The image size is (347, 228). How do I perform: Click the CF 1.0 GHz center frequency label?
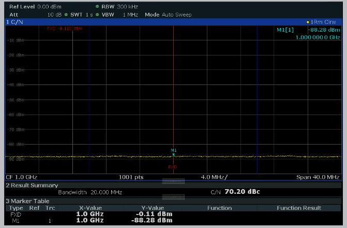(22, 177)
